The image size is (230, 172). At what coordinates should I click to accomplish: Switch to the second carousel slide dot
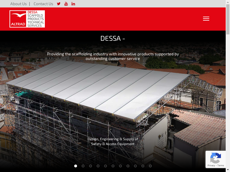point(83,166)
